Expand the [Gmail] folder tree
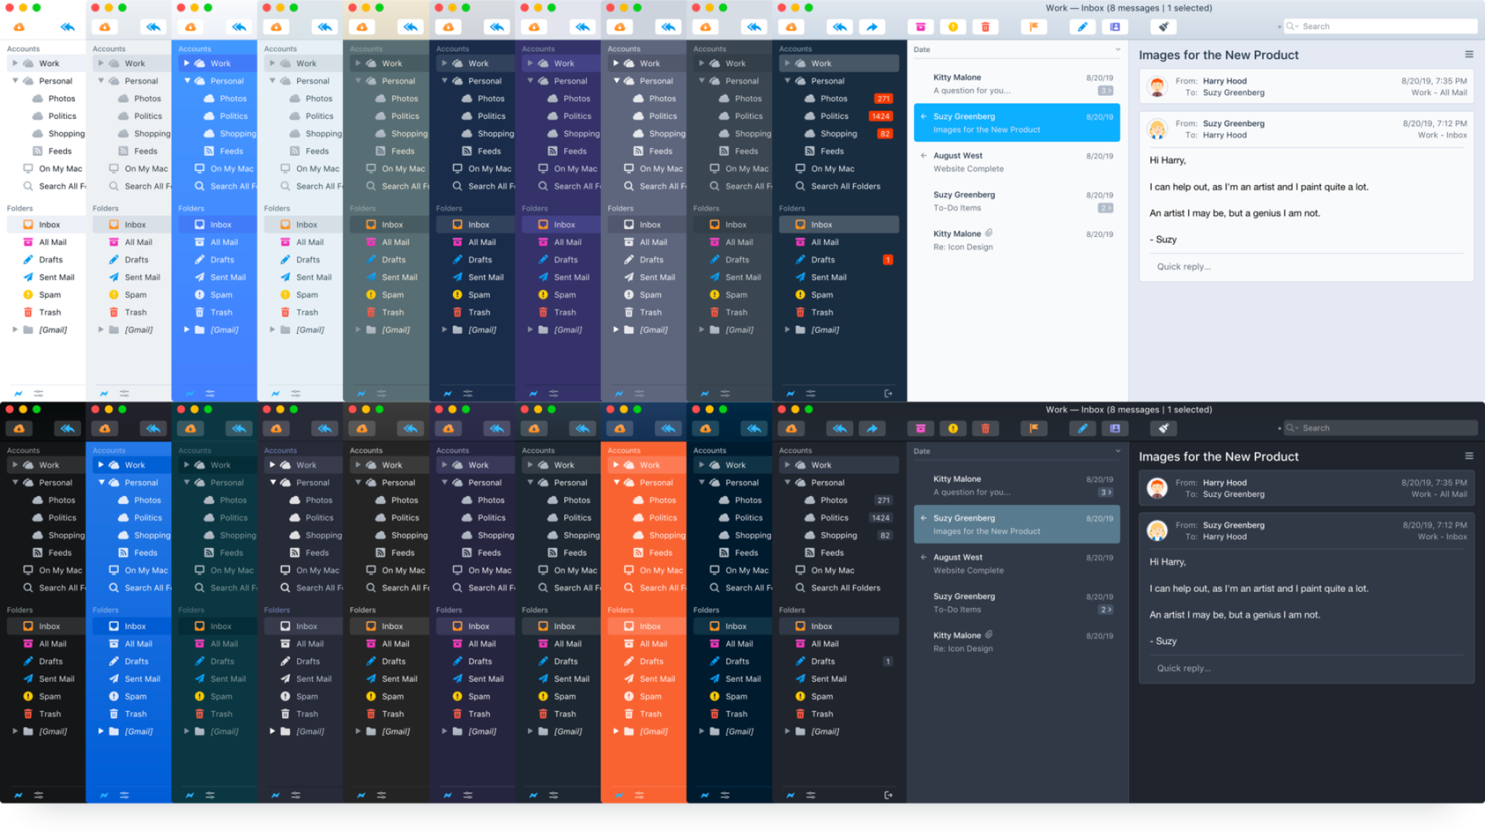Image resolution: width=1485 pixels, height=837 pixels. tap(786, 329)
